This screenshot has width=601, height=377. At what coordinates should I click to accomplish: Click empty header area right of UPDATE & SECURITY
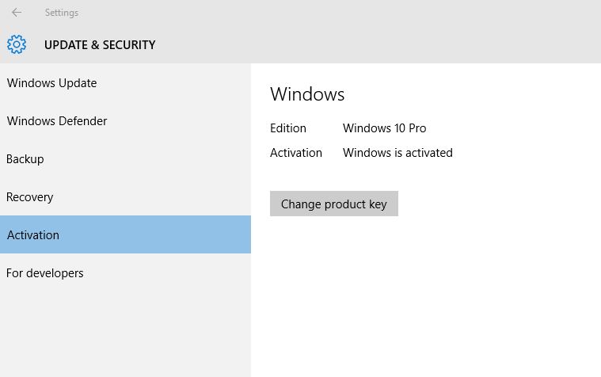380,45
